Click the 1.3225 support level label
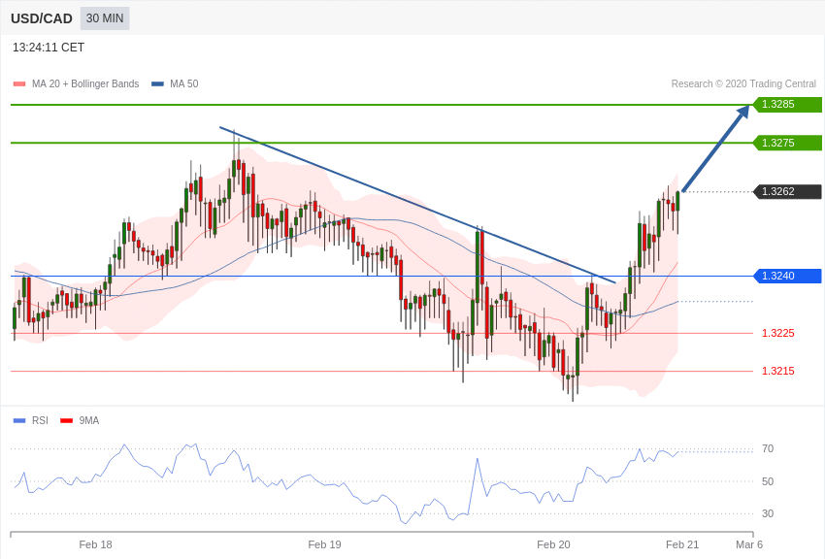Viewport: 825px width, 559px height. click(778, 333)
